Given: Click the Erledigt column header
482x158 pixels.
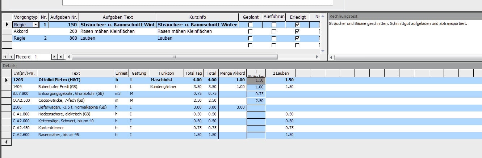Looking at the screenshot, I should pyautogui.click(x=297, y=17).
